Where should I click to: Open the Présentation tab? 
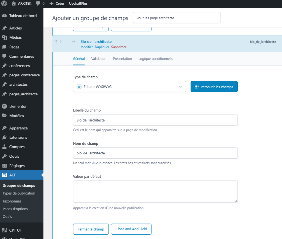click(x=122, y=59)
